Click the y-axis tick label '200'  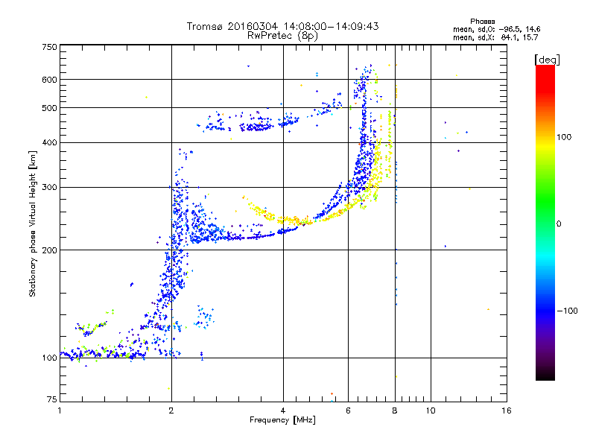click(50, 250)
